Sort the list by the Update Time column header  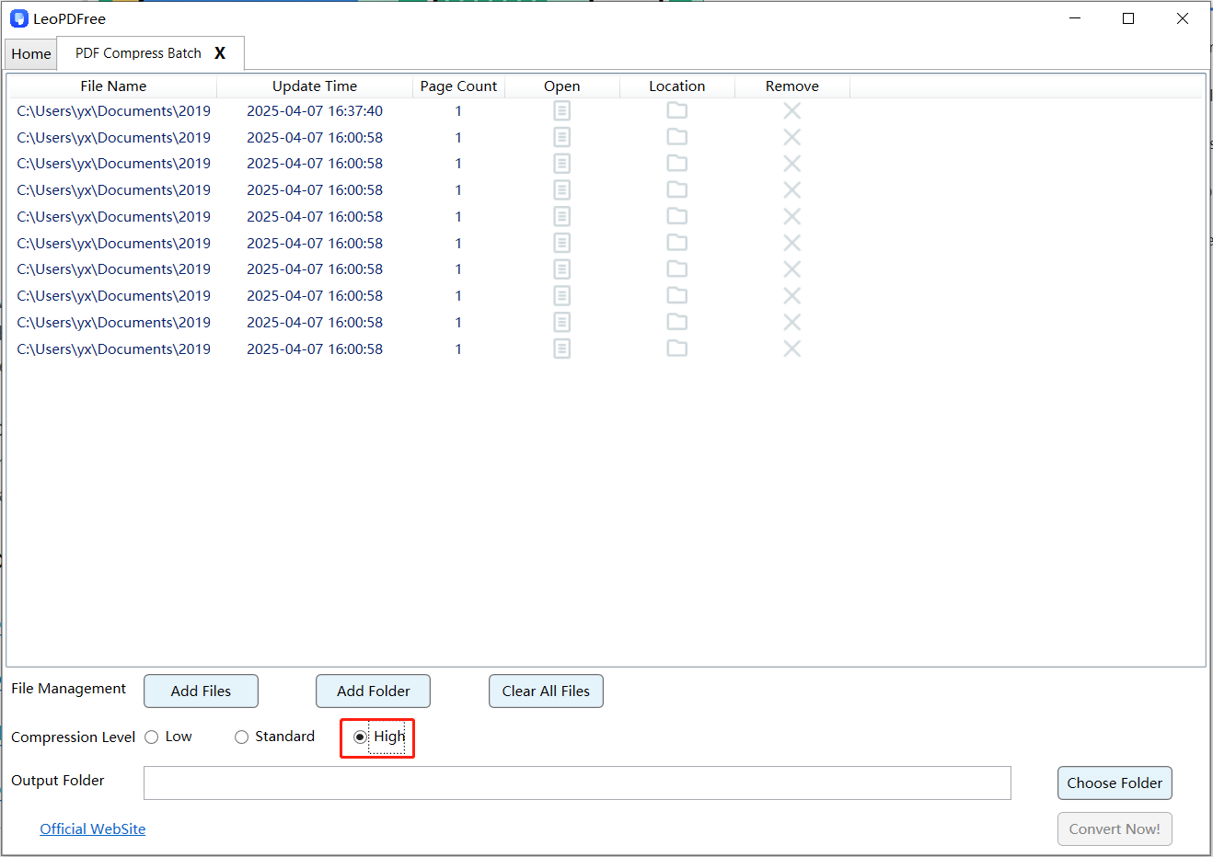pyautogui.click(x=315, y=86)
